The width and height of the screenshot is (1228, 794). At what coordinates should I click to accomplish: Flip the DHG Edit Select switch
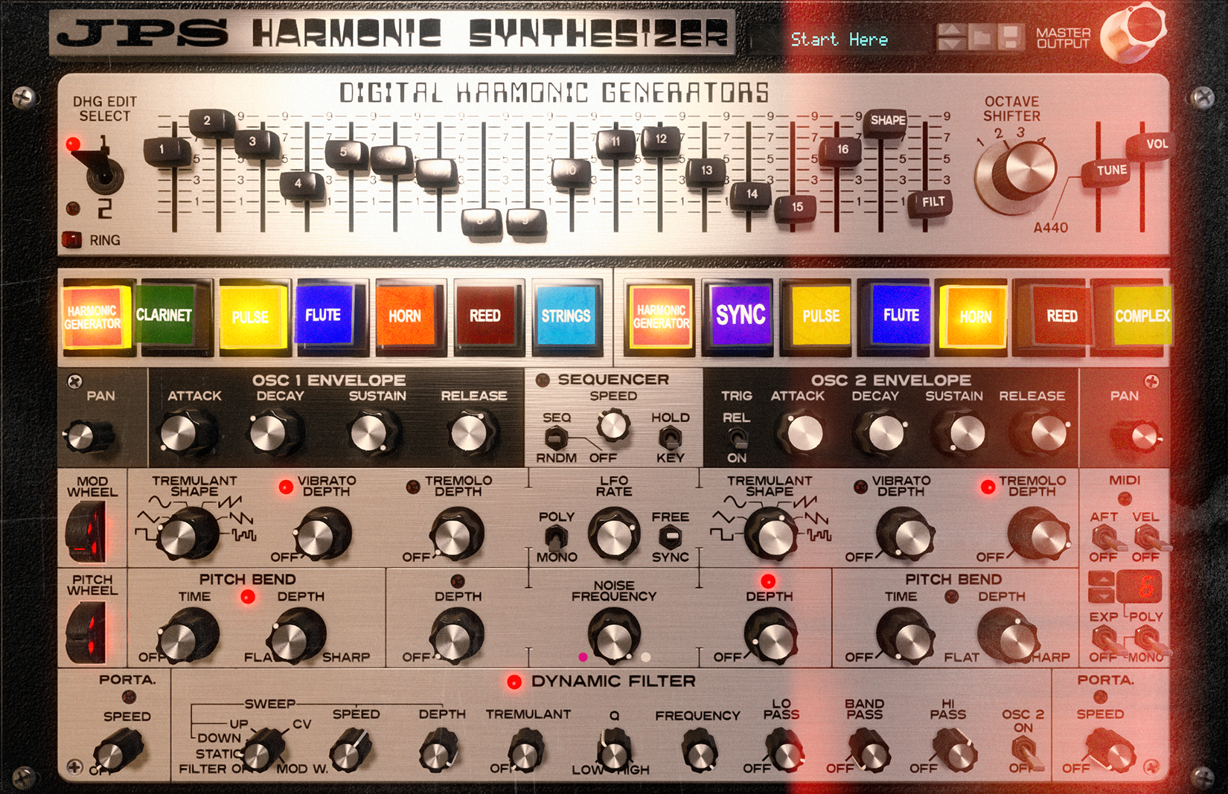click(x=101, y=171)
